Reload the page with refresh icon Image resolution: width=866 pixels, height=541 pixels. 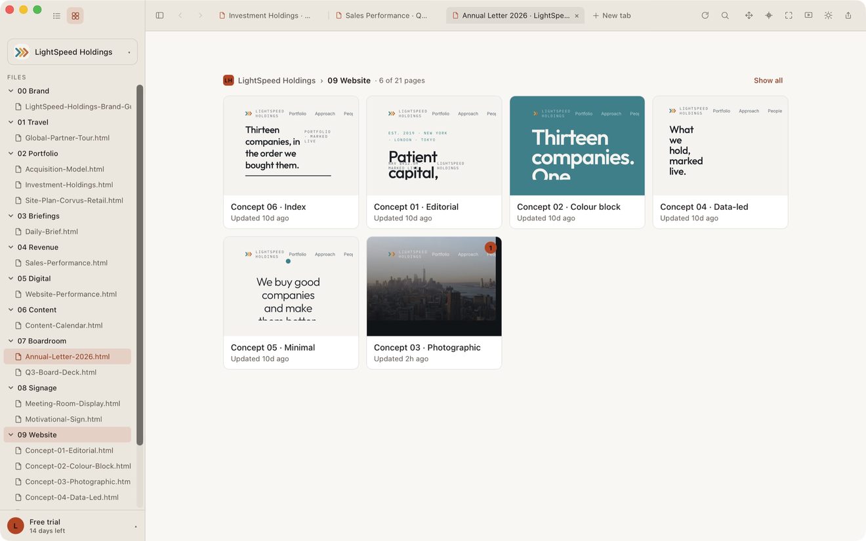tap(705, 16)
